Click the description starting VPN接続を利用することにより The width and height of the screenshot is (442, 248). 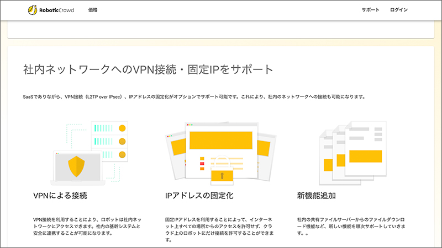pos(87,227)
